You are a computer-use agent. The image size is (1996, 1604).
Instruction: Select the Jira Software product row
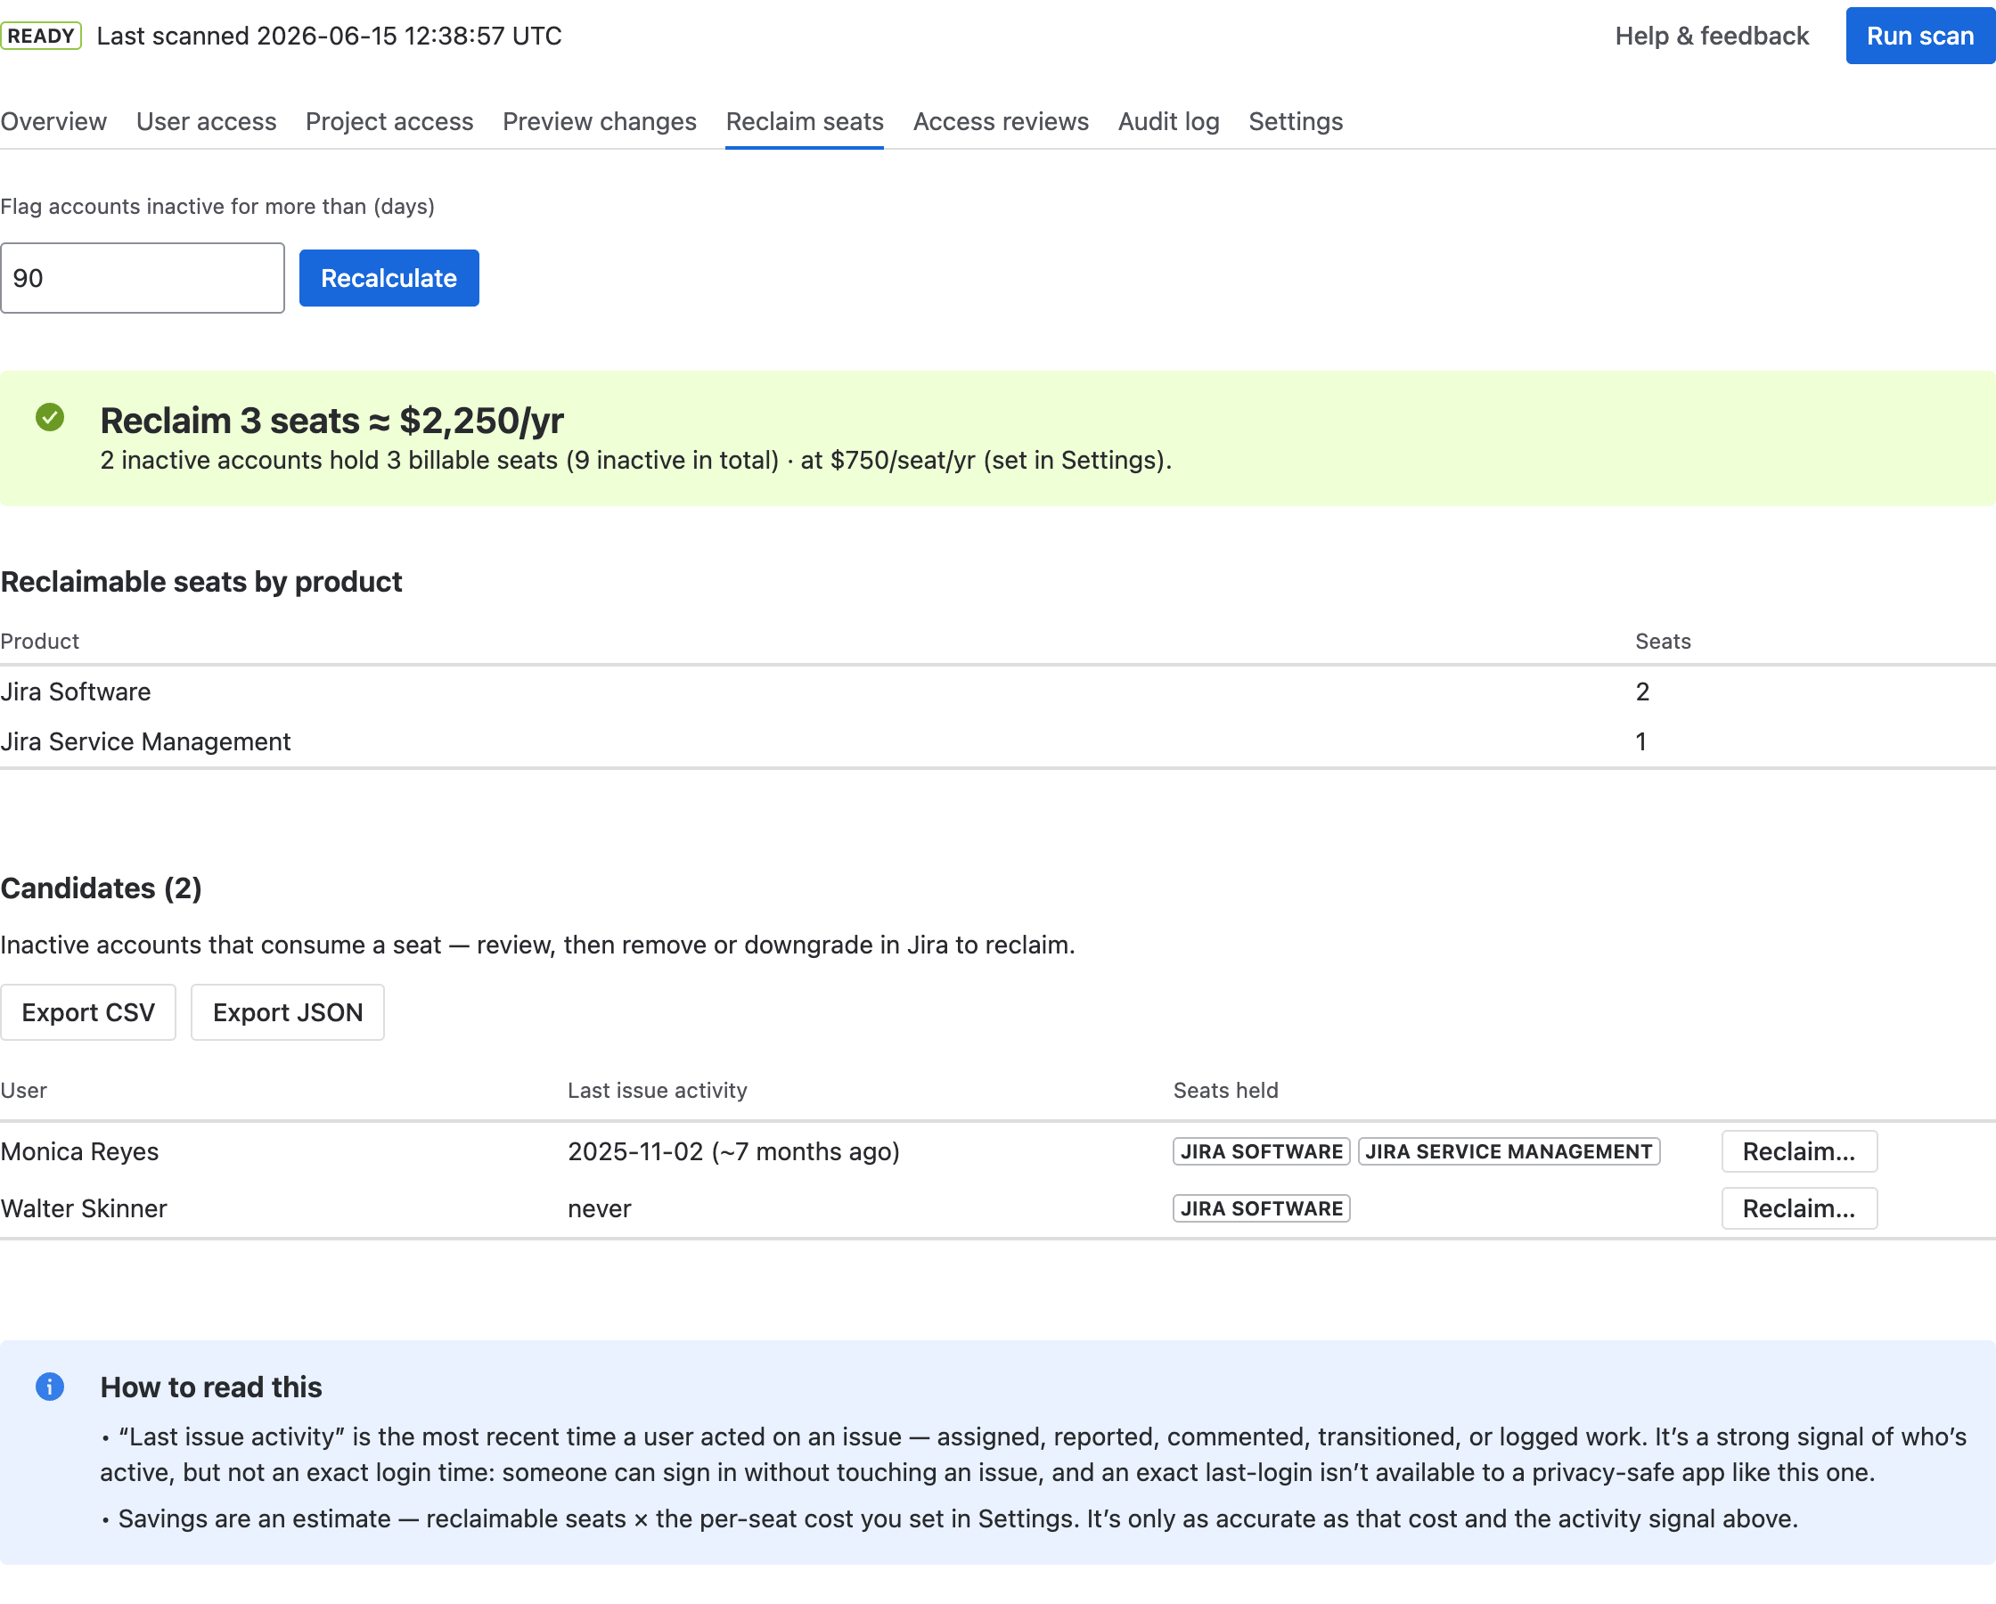[x=998, y=692]
